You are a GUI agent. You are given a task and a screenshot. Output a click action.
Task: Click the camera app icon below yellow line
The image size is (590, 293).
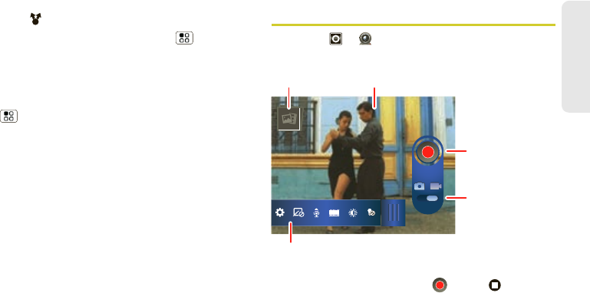tap(335, 39)
